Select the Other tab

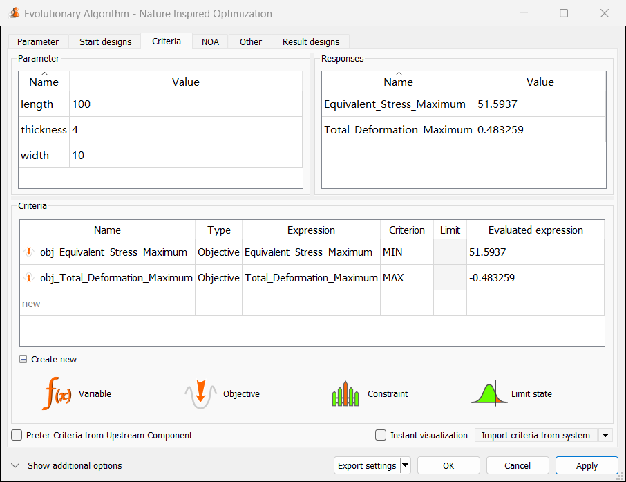click(251, 41)
